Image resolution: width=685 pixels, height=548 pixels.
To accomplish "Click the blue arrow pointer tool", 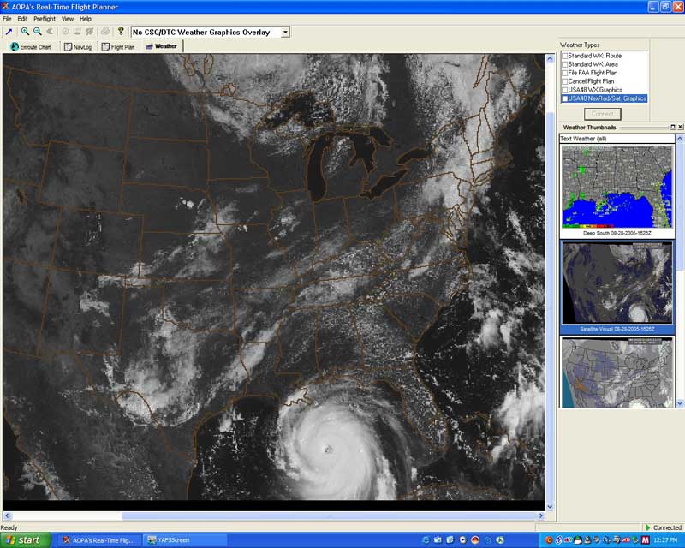I will click(9, 32).
